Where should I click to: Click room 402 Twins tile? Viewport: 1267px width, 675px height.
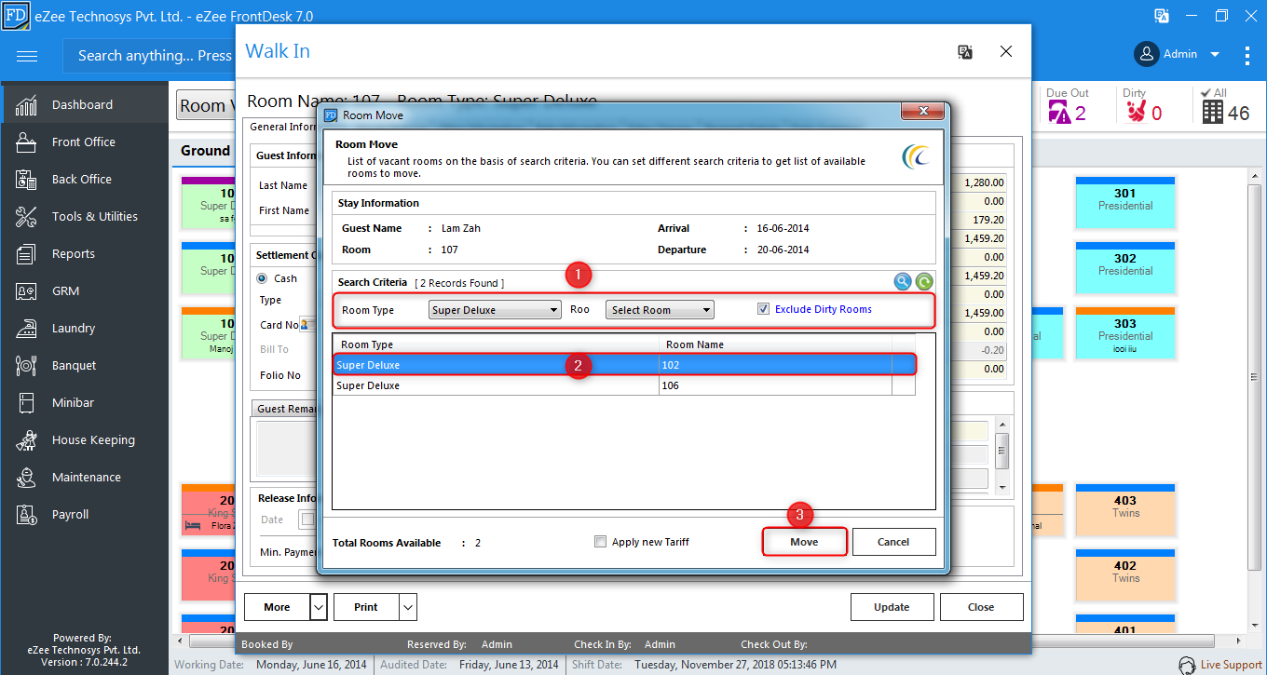point(1125,575)
